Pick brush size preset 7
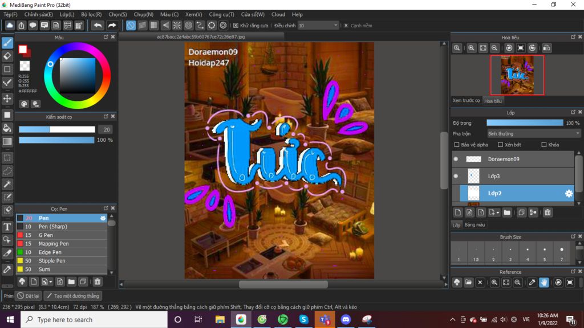584x328 pixels. (562, 253)
